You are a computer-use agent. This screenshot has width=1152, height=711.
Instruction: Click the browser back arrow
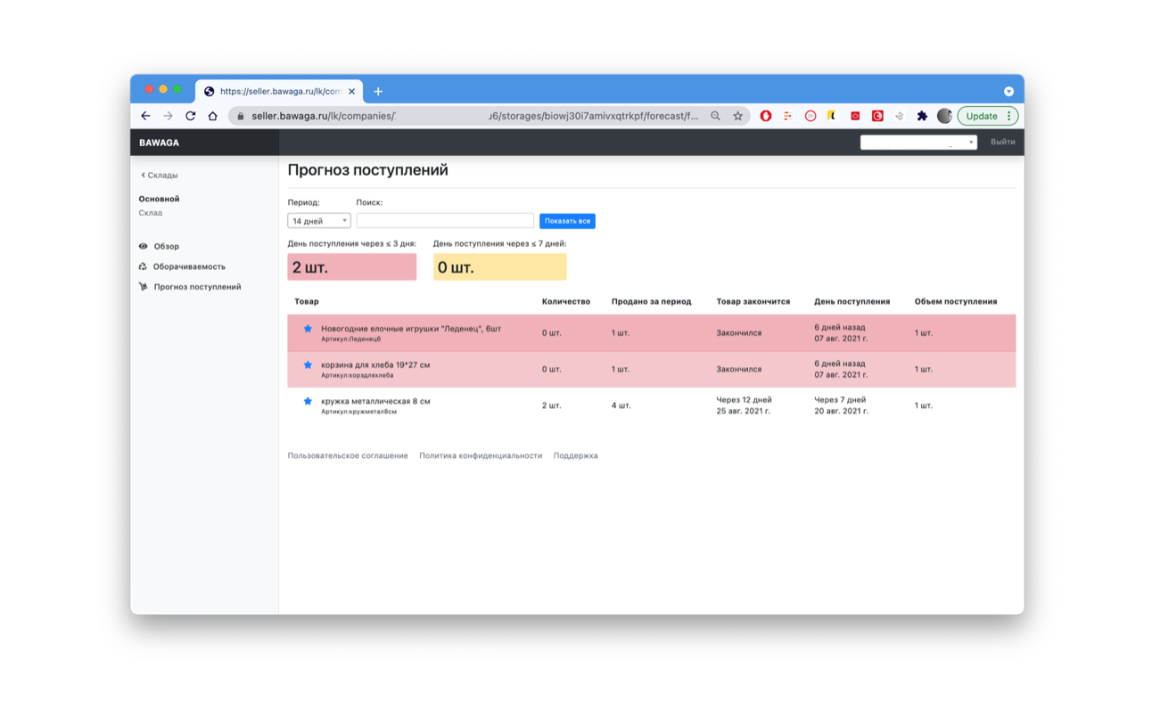145,116
